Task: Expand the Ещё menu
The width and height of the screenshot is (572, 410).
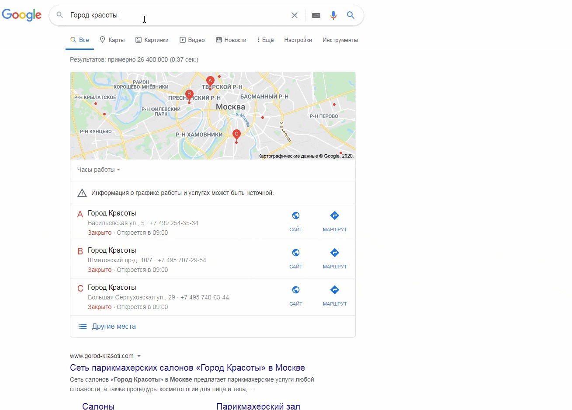Action: click(x=265, y=40)
